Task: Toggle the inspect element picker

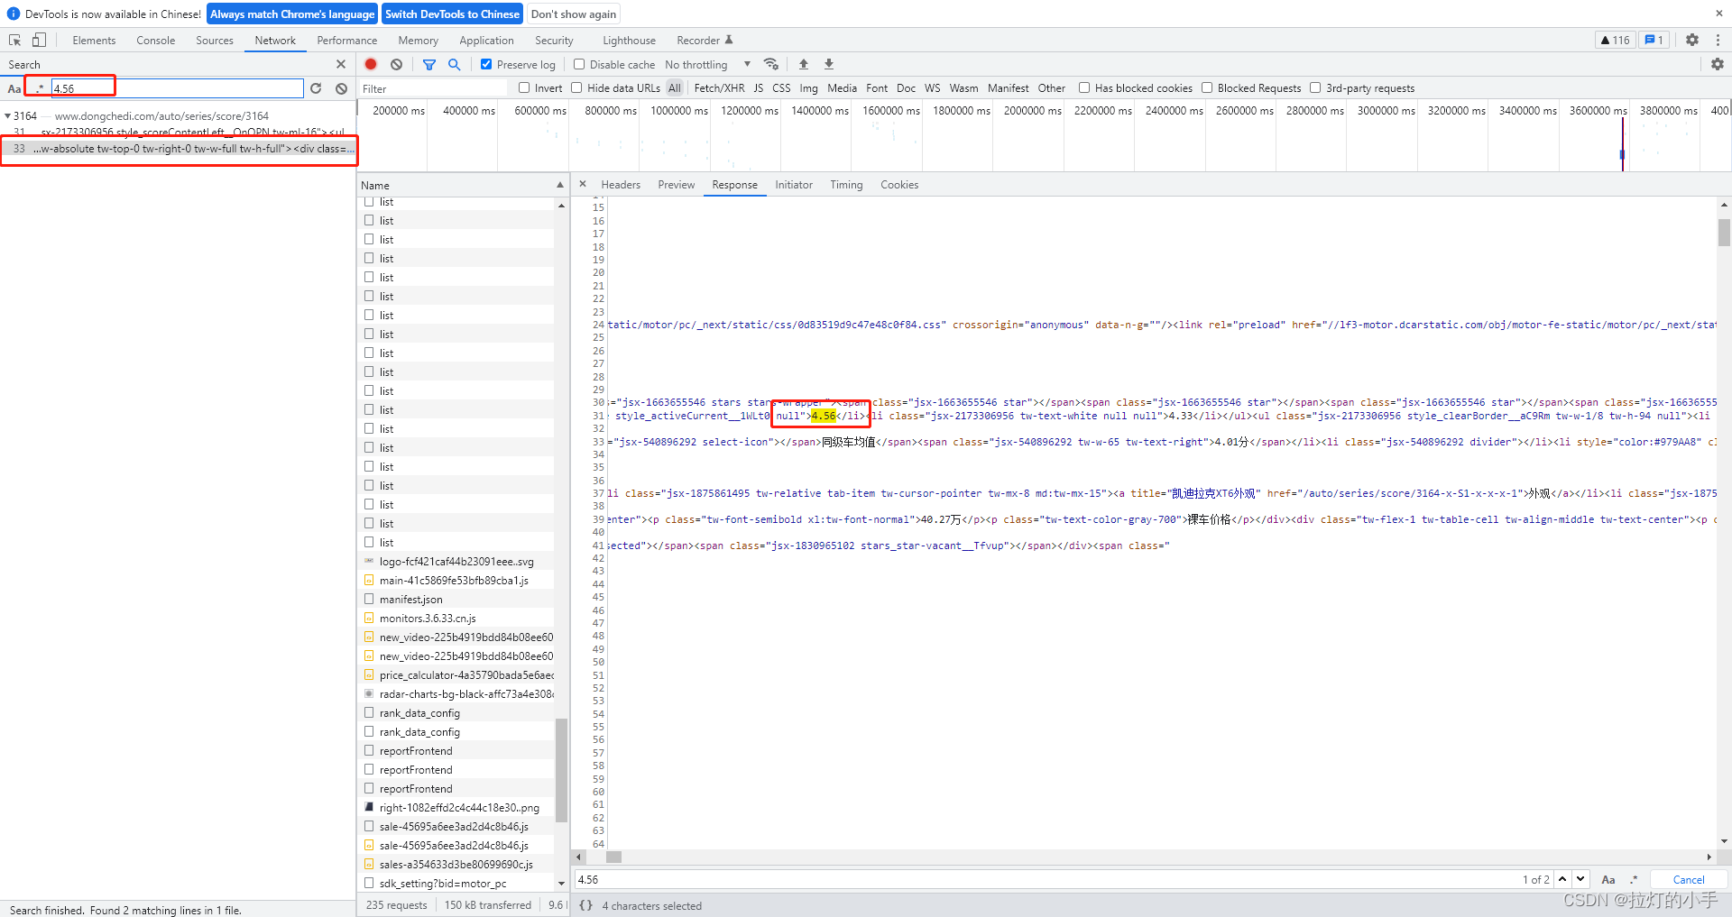Action: [14, 40]
